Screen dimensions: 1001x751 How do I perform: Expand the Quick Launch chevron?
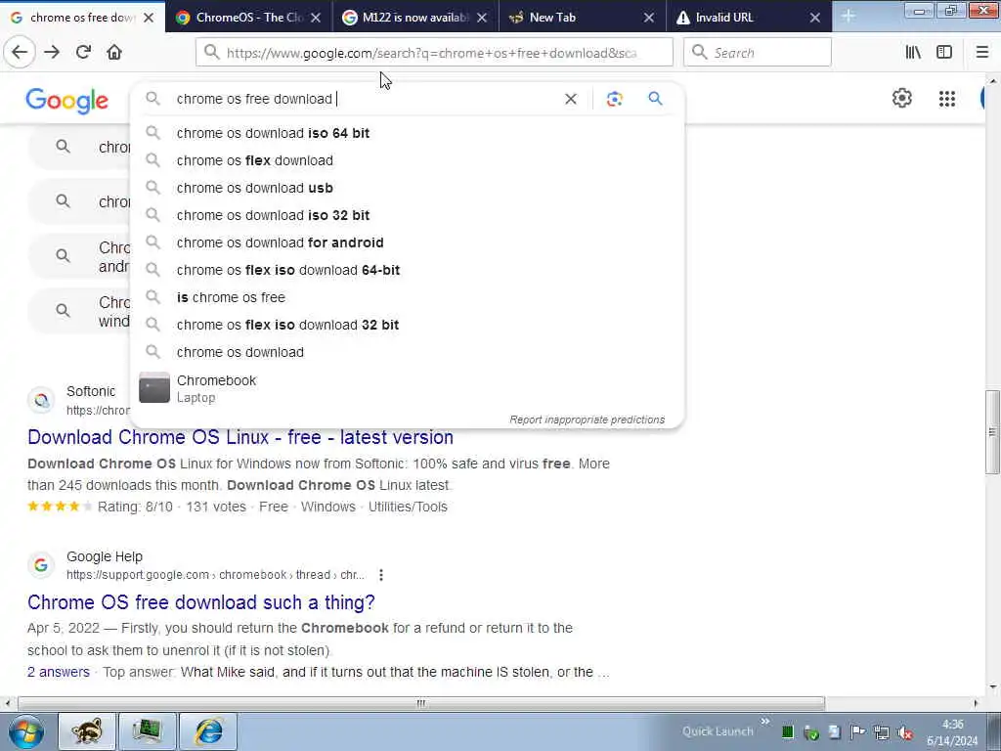point(764,723)
